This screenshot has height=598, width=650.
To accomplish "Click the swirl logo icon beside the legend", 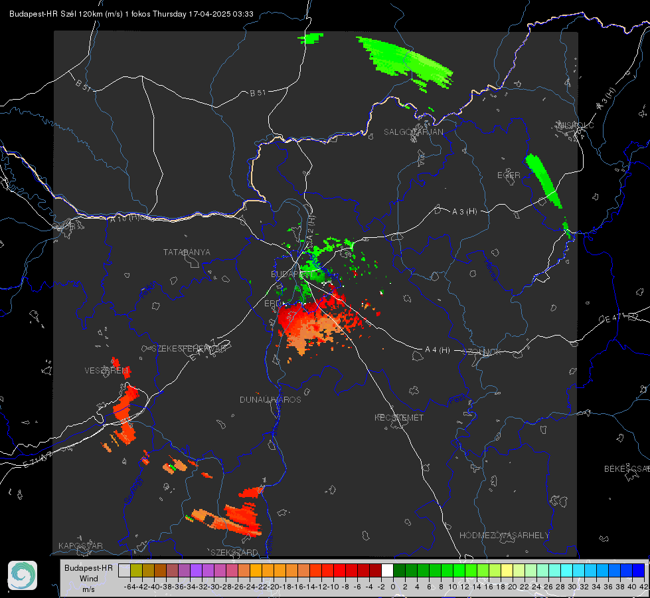I will [23, 575].
